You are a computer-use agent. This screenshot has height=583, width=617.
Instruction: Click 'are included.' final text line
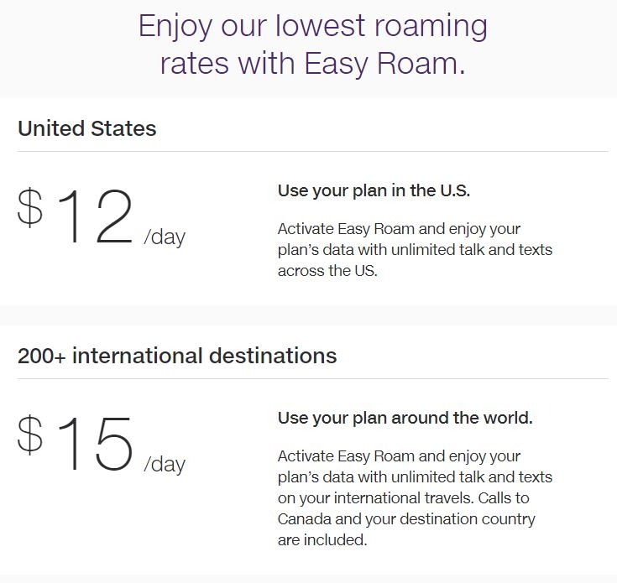[322, 540]
